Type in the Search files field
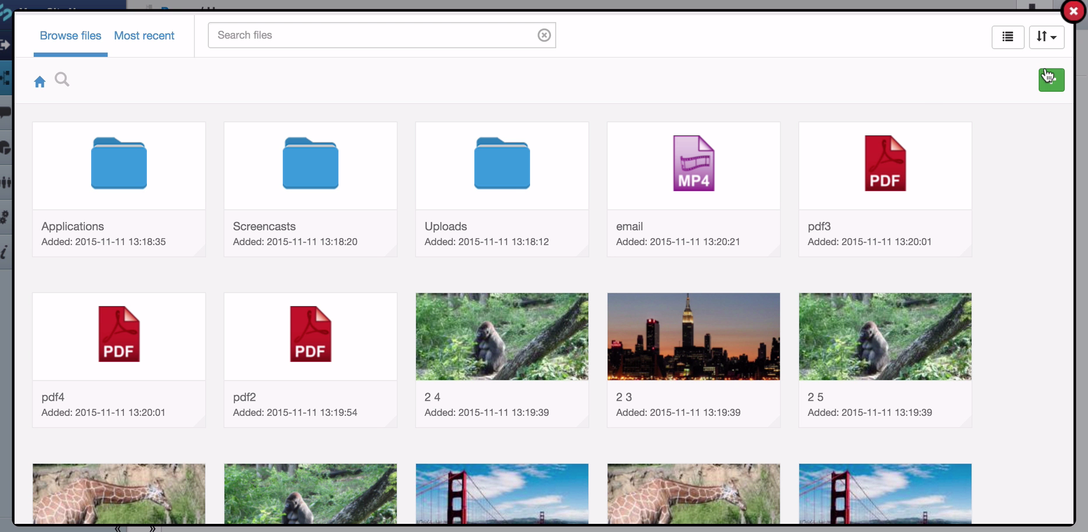Viewport: 1088px width, 532px height. pos(372,35)
